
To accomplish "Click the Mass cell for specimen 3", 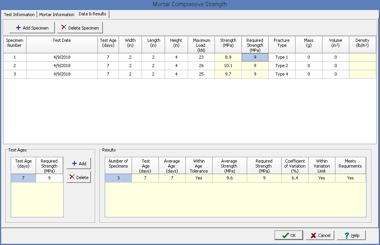I will (x=309, y=74).
